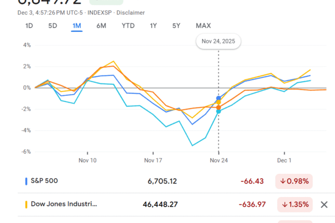Select the 1D time range tab

pyautogui.click(x=29, y=26)
